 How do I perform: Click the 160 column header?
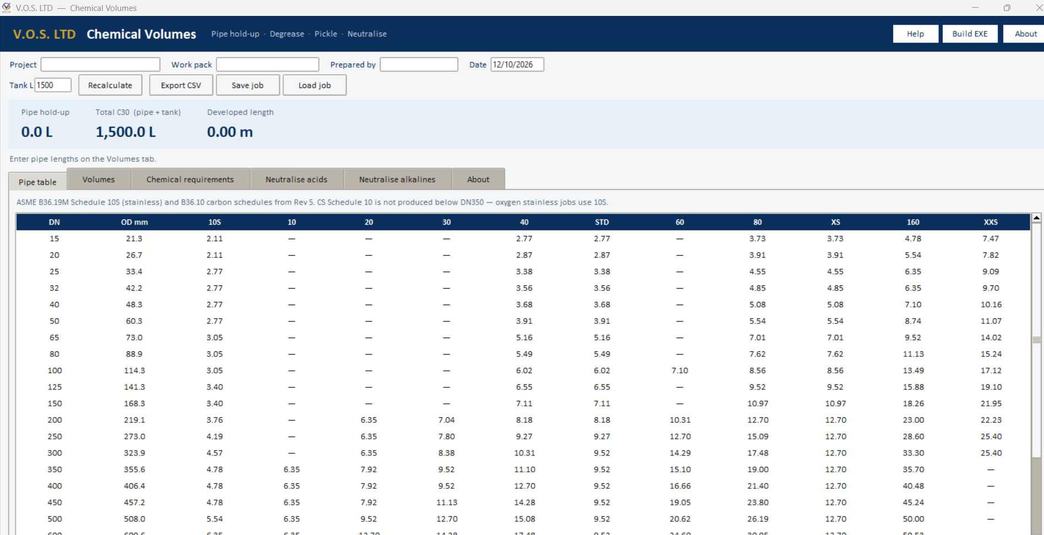tap(913, 222)
